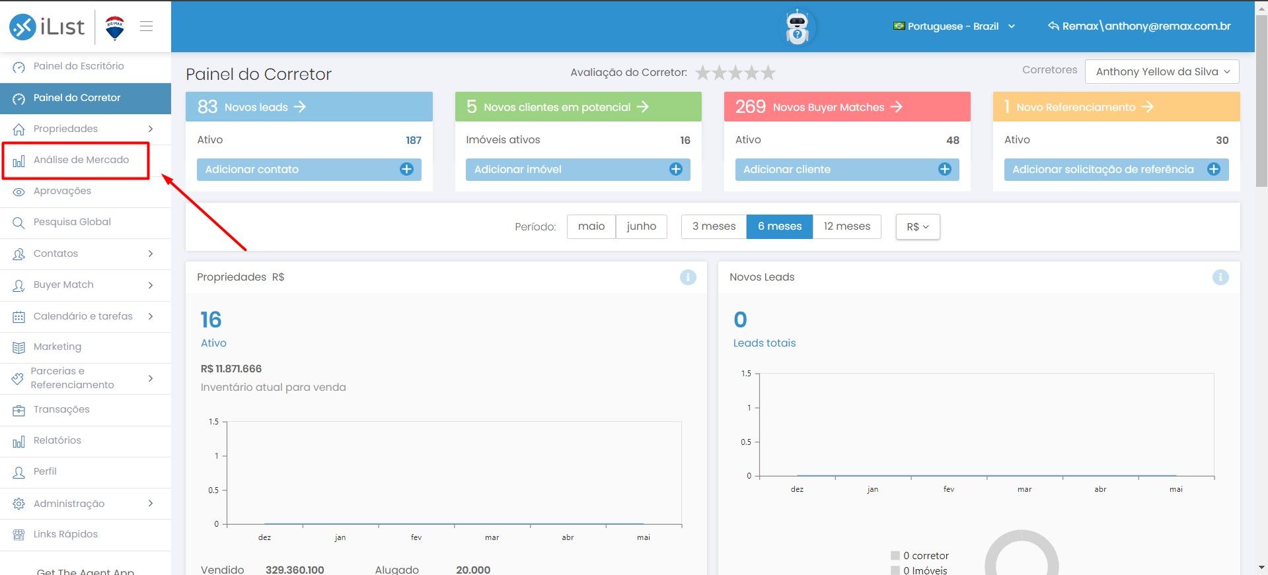Image resolution: width=1268 pixels, height=575 pixels.
Task: Rate the corretor with the first star
Action: pyautogui.click(x=703, y=73)
